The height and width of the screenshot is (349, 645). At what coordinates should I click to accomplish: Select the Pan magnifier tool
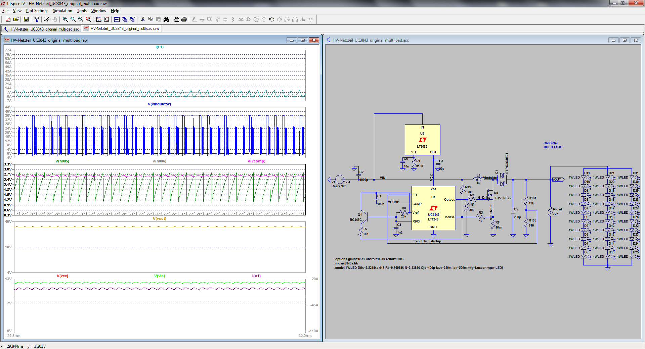(73, 19)
